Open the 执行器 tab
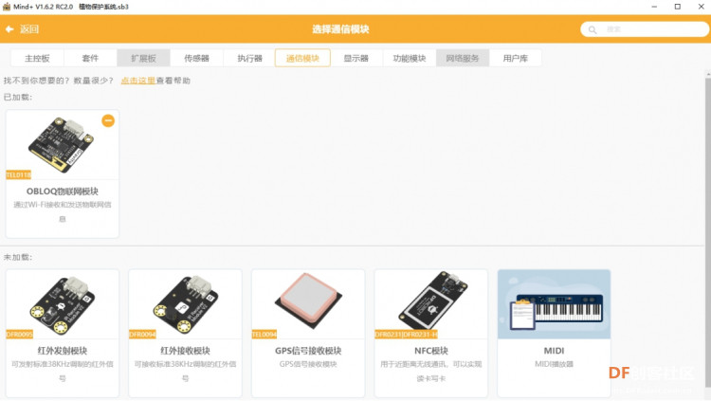The width and height of the screenshot is (711, 401). [x=250, y=58]
